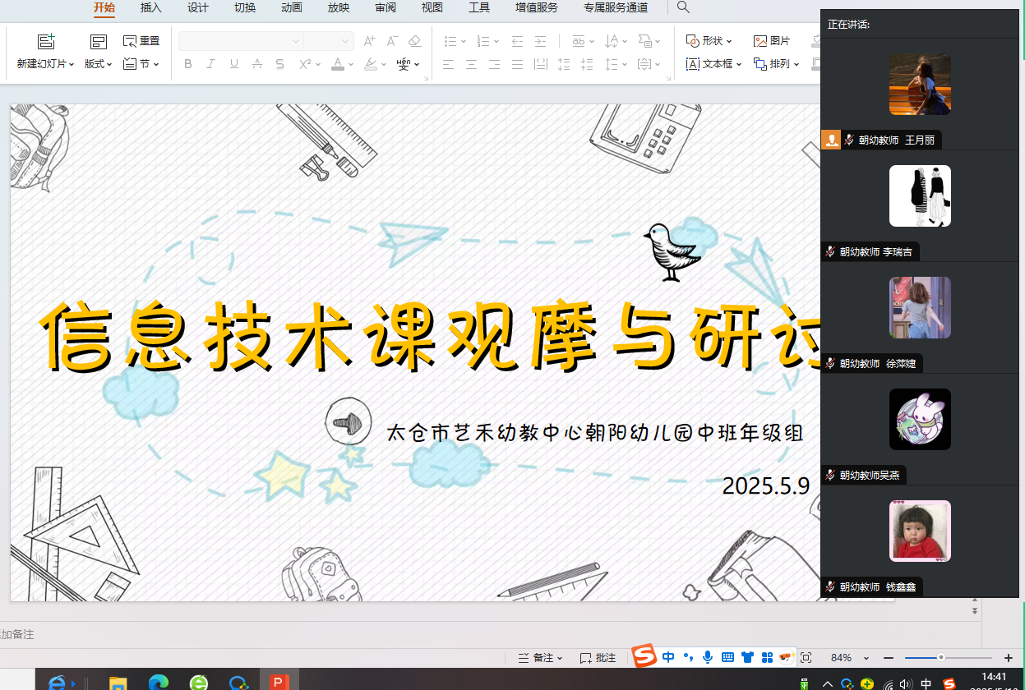Click the Sogou input S logo
This screenshot has width=1025, height=690.
645,656
